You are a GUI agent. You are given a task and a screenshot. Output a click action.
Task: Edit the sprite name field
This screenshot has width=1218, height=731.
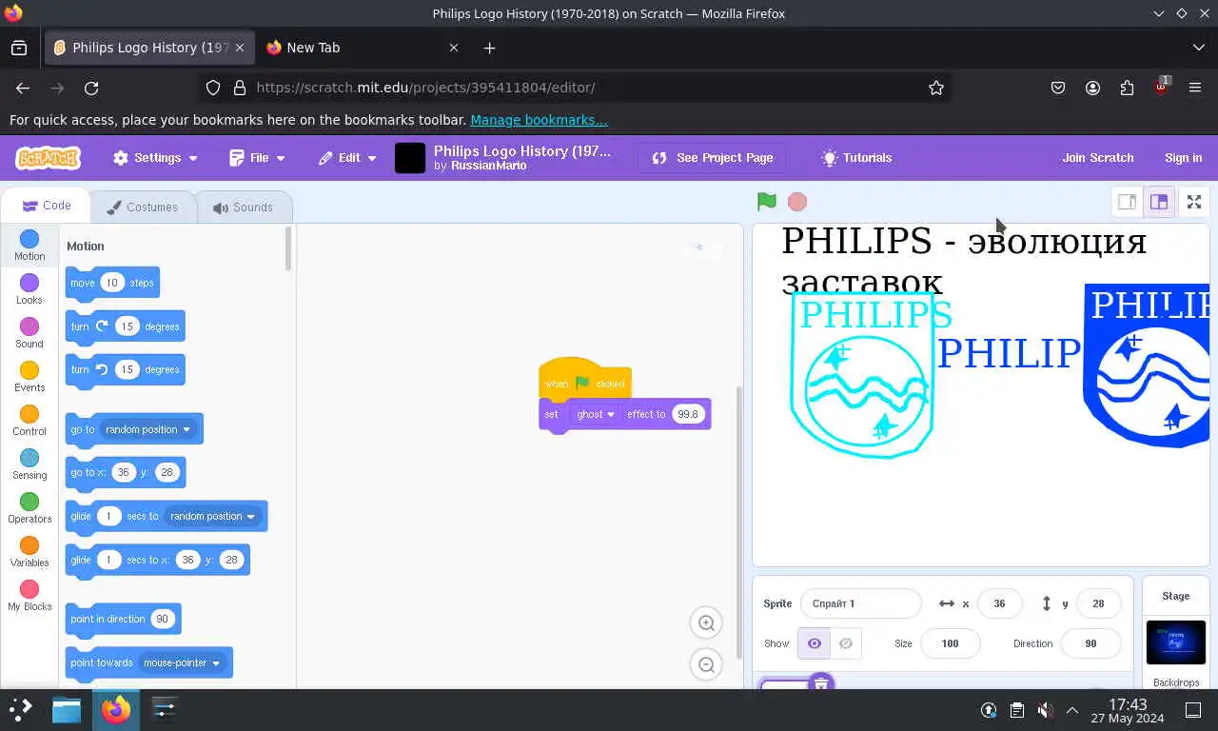coord(860,603)
